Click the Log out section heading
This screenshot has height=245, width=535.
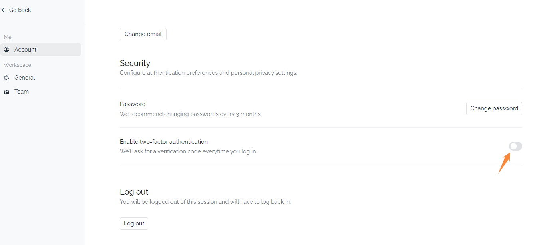click(x=134, y=192)
